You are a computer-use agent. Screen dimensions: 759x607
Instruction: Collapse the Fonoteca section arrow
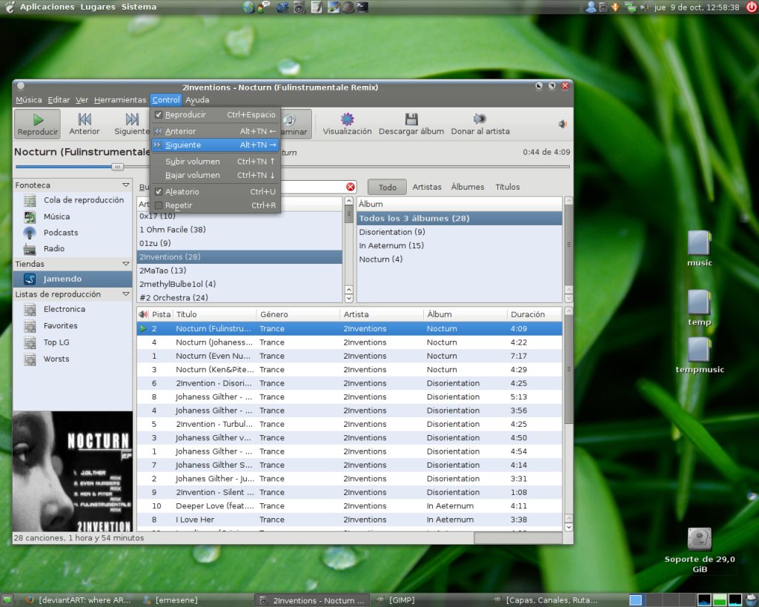[x=126, y=185]
